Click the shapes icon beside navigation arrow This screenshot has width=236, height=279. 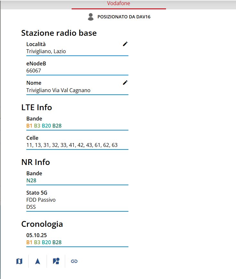click(56, 261)
